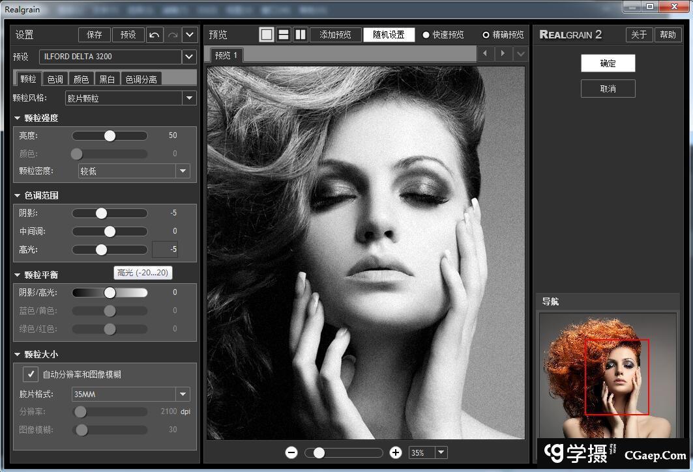
Task: Select single preview layout icon
Action: point(267,35)
